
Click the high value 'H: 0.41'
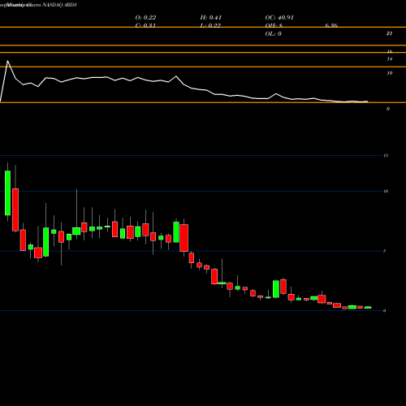(211, 18)
